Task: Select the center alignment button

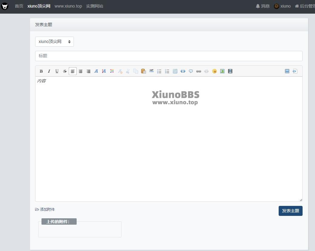Action: coord(81,71)
